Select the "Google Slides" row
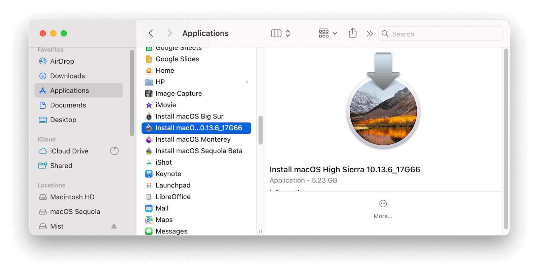 click(x=196, y=59)
